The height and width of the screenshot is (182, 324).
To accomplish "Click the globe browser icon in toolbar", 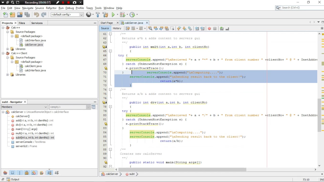I will 88,15.
